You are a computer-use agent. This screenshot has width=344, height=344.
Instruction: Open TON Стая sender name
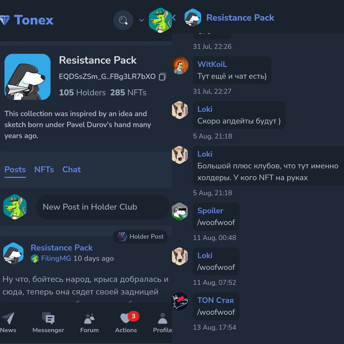click(x=216, y=300)
